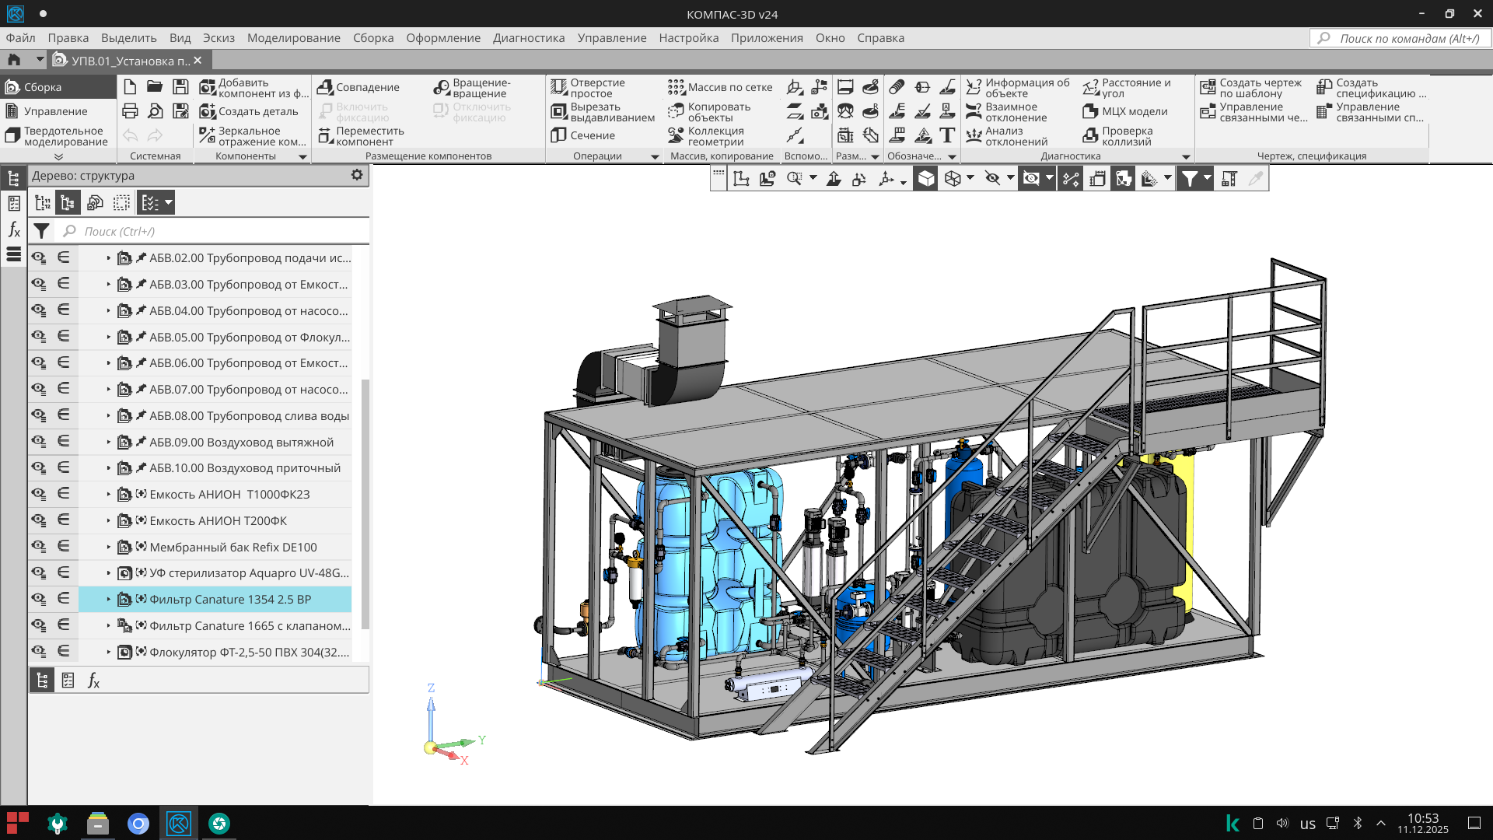Open the Операции group dropdown arrow
The height and width of the screenshot is (840, 1493).
pos(655,156)
